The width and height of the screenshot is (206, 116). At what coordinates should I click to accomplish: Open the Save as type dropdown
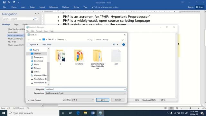[x=86, y=93]
